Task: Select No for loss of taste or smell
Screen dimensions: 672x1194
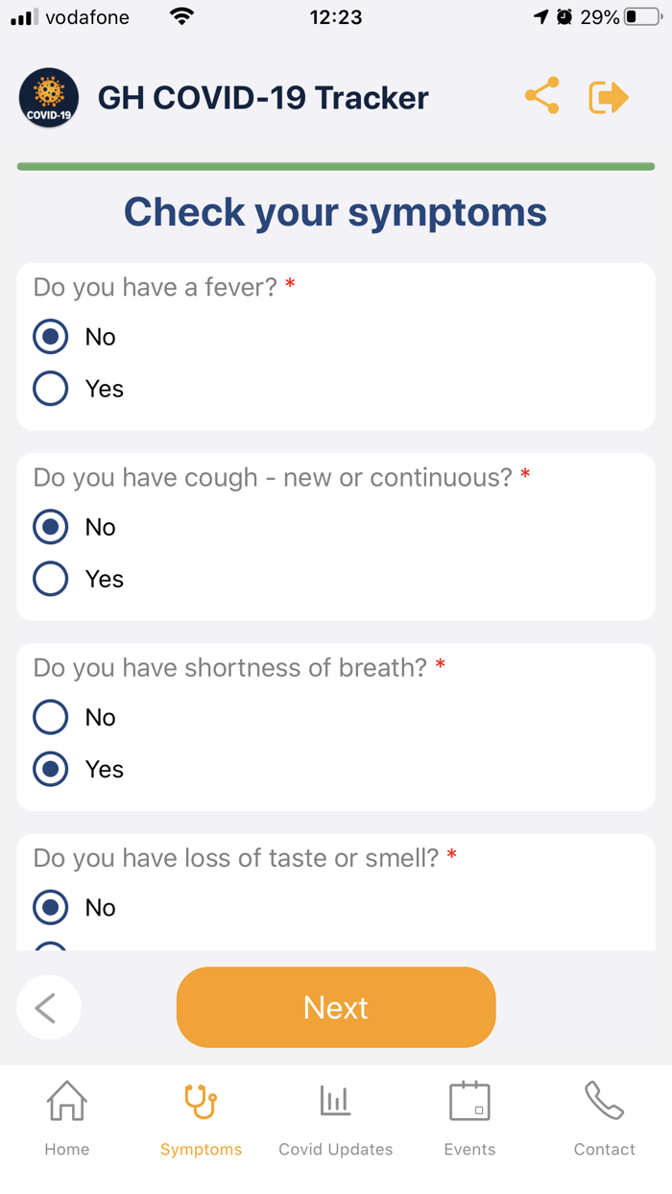Action: (x=51, y=907)
